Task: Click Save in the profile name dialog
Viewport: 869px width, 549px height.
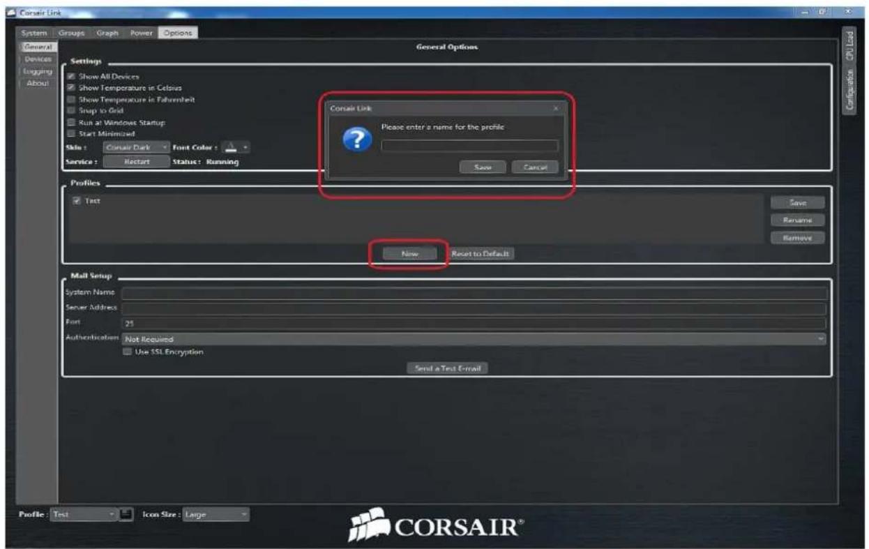Action: point(483,167)
